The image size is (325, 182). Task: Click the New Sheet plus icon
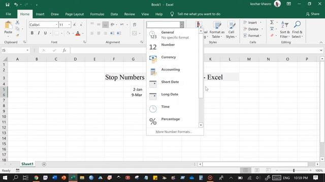click(44, 164)
